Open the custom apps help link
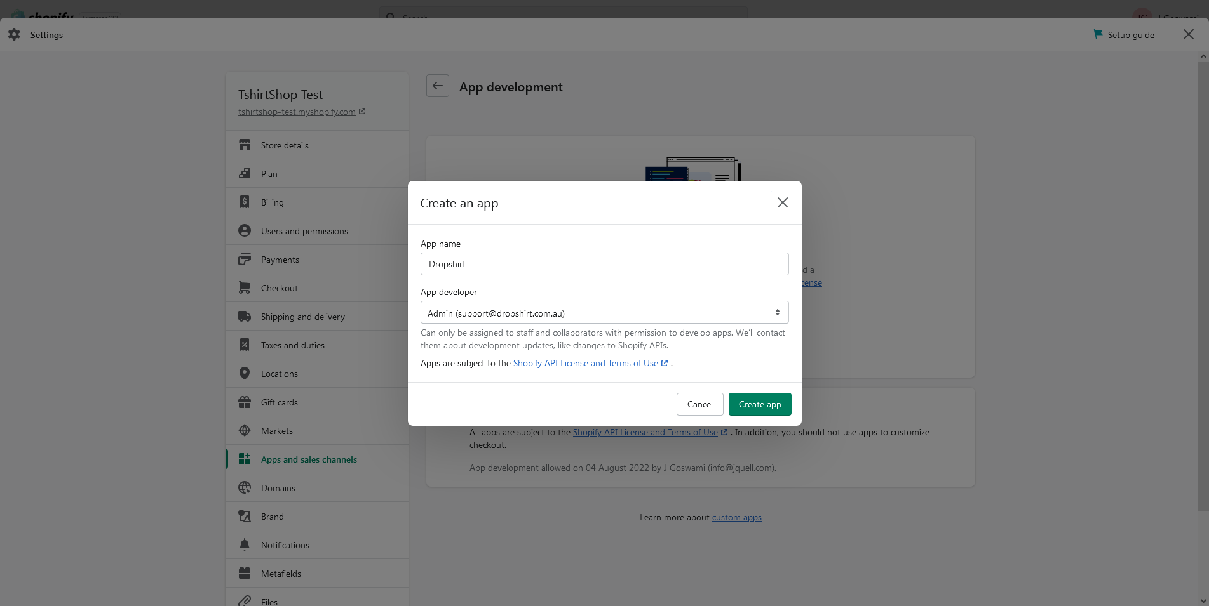Screen dimensions: 1209x606 click(x=736, y=518)
